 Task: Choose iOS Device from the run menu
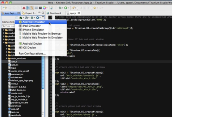coord(41,48)
